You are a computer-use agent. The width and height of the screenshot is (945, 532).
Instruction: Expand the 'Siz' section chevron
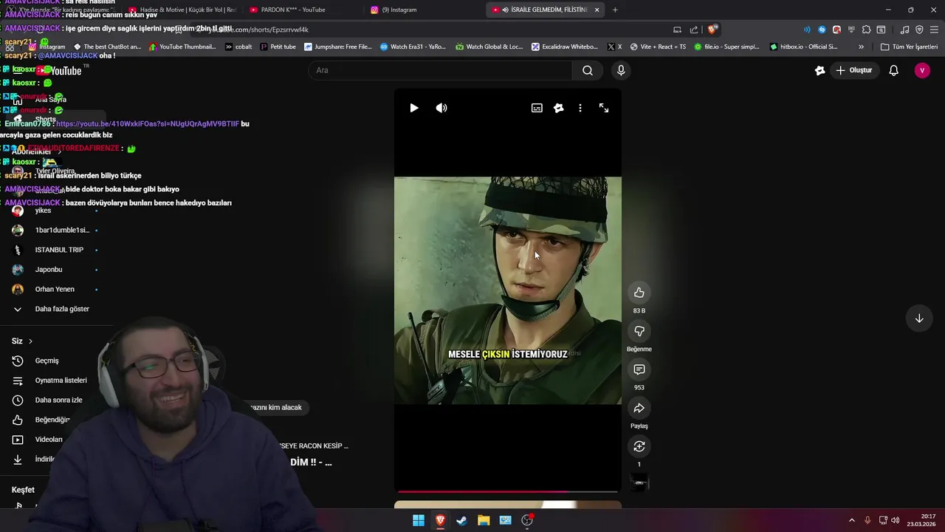tap(30, 341)
